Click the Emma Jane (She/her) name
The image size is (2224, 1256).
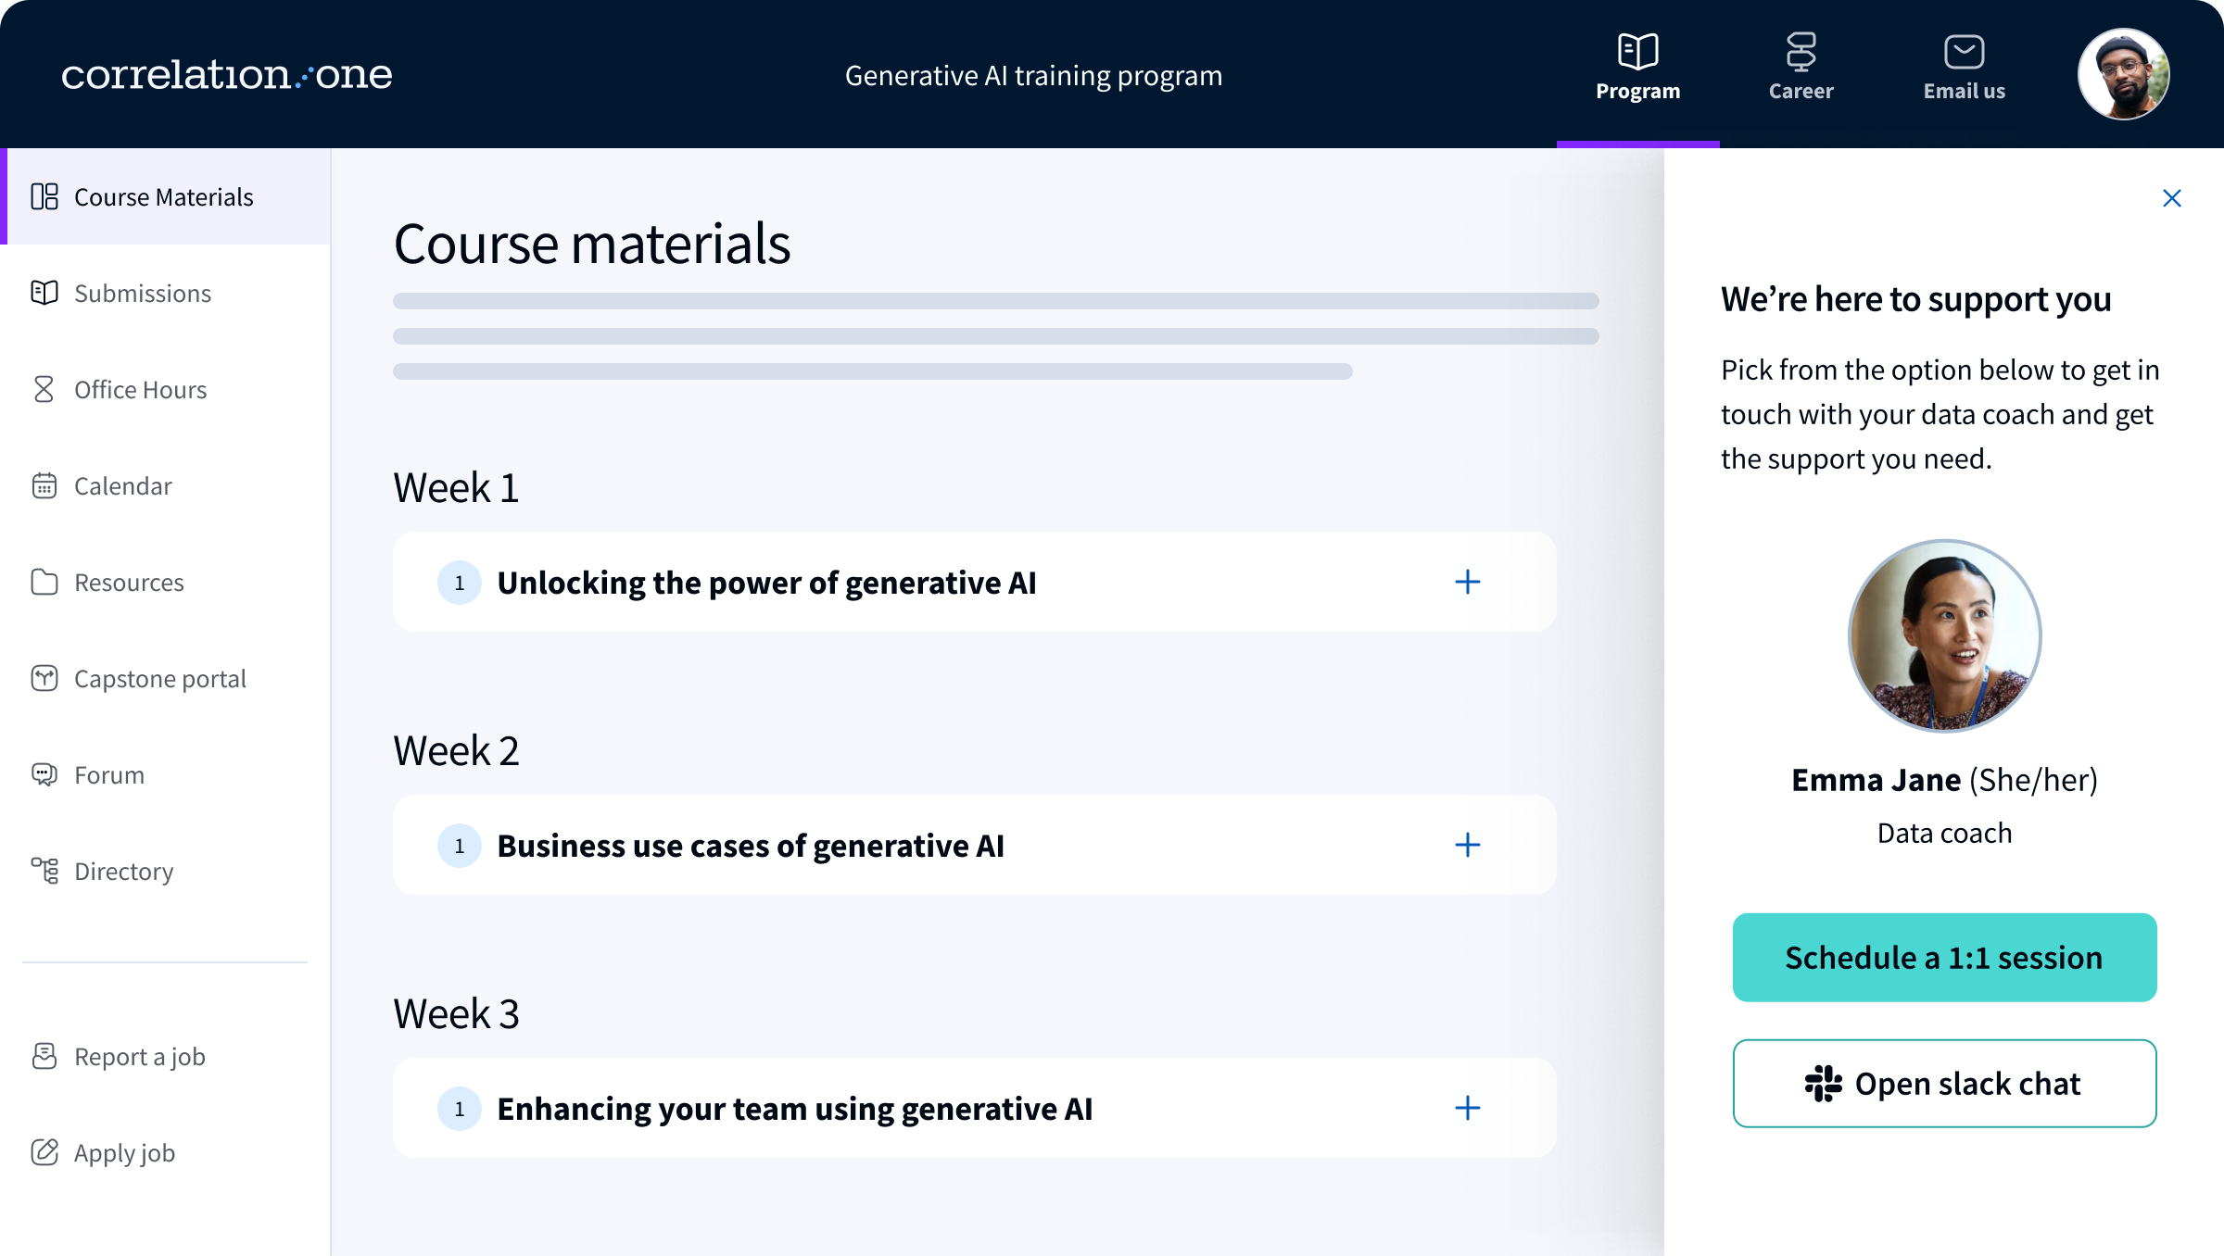click(1944, 780)
